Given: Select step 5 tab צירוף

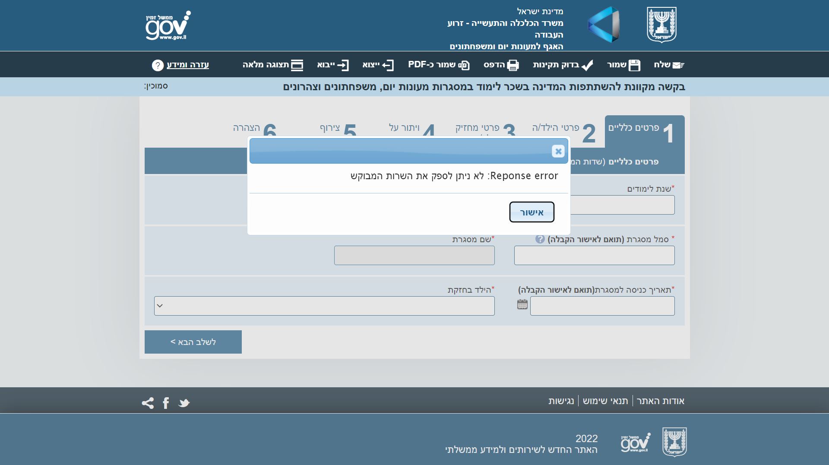Looking at the screenshot, I should [338, 130].
